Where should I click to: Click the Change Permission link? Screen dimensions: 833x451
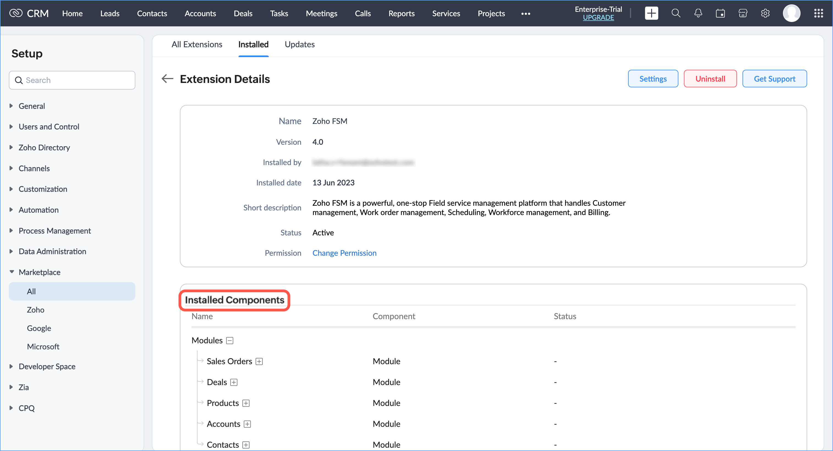coord(344,253)
